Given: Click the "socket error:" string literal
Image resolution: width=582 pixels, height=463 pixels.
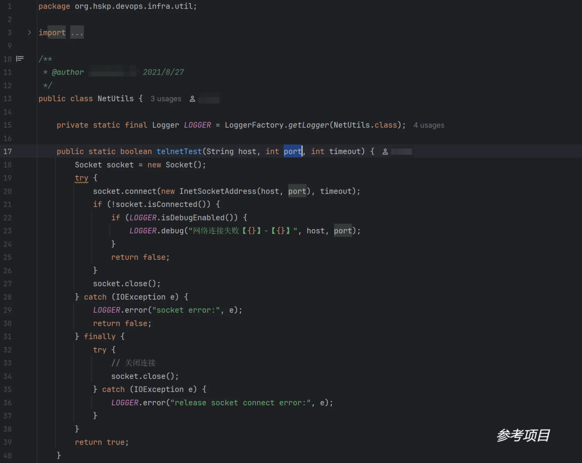Looking at the screenshot, I should click(186, 310).
